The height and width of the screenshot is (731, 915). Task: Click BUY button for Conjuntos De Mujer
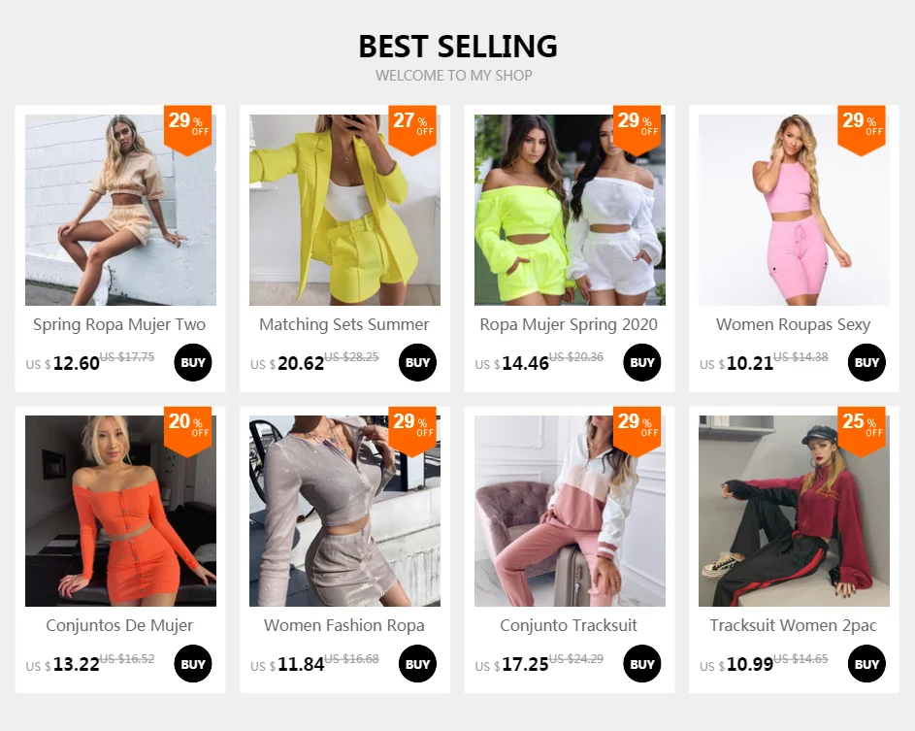[192, 664]
